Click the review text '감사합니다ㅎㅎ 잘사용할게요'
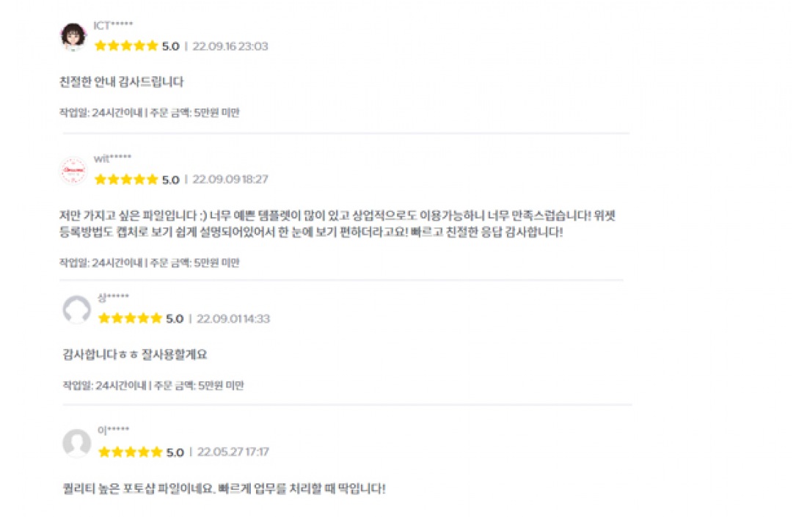Image resolution: width=807 pixels, height=517 pixels. click(x=136, y=355)
